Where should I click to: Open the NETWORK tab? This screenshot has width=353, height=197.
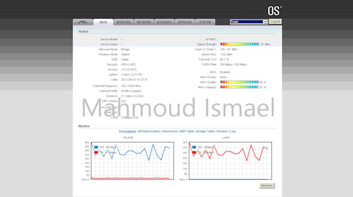coord(144,22)
